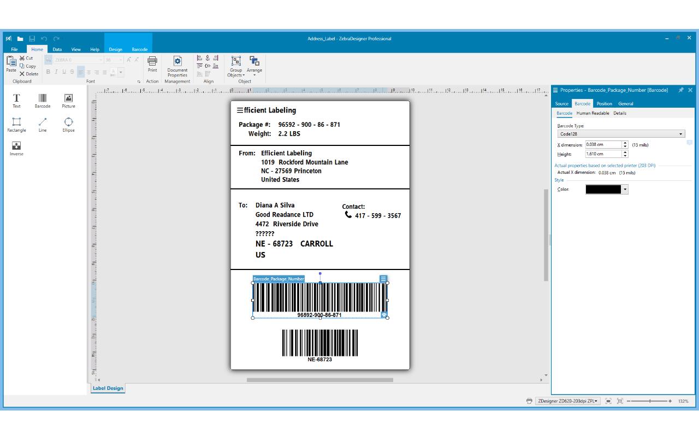
Task: Click the Open folder icon in title bar
Action: (x=20, y=39)
